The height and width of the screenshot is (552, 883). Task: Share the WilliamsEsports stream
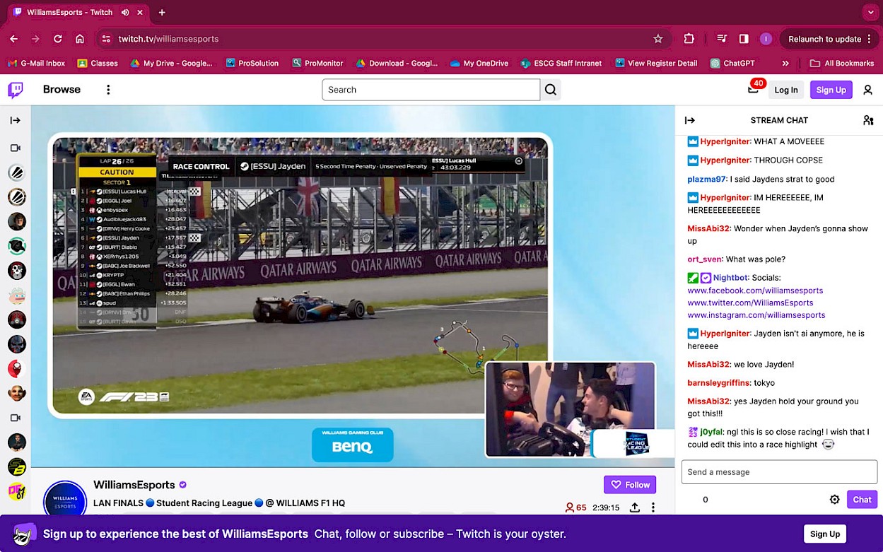[635, 507]
